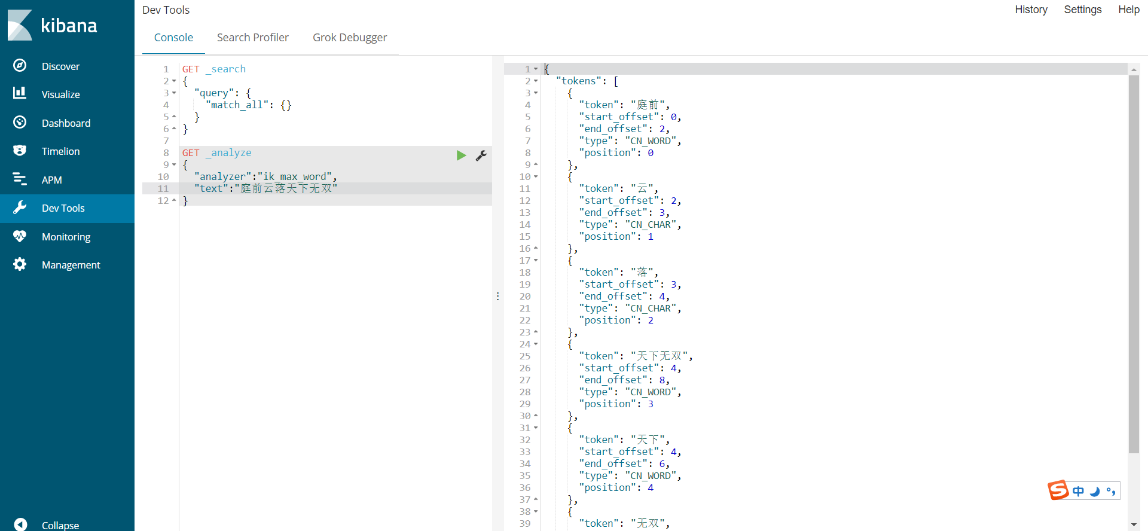Screen dimensions: 1148x531
Task: Click the "match_all": {} line
Action: 249,105
